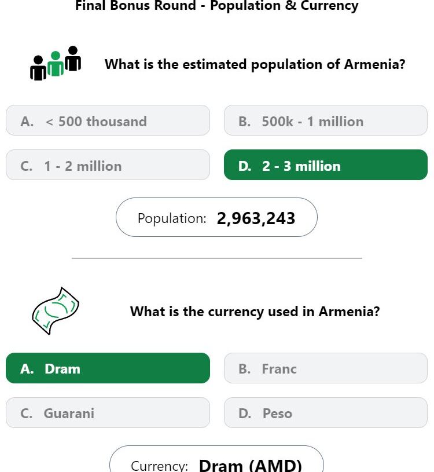Click the Armenia currency question text
The width and height of the screenshot is (434, 472).
255,312
